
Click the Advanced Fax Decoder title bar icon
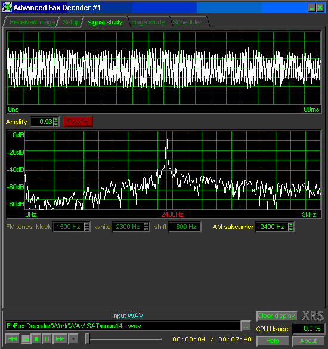pos(7,7)
